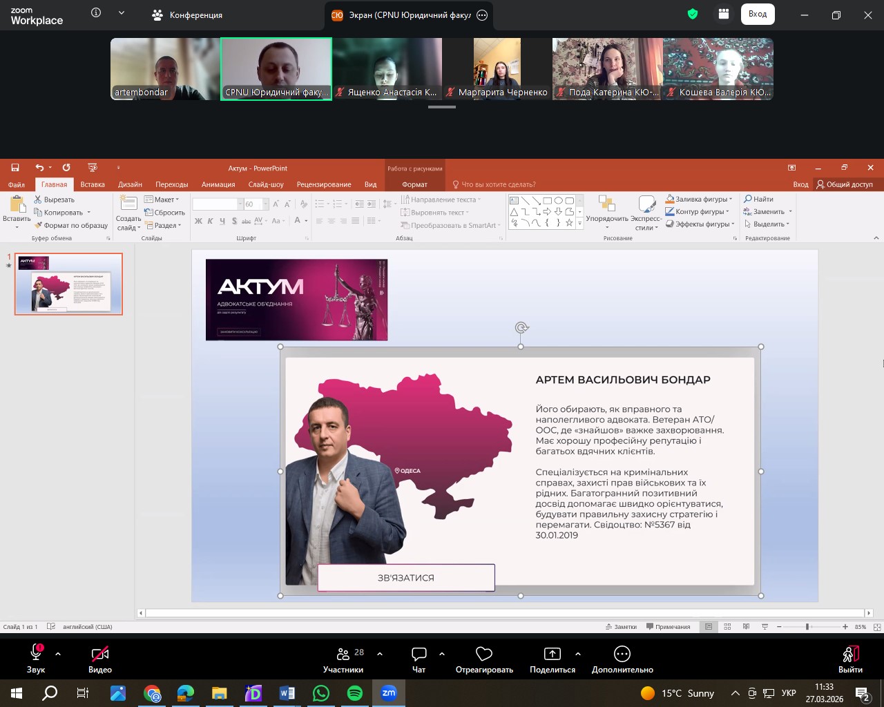Toggle the Заметки notes pane

[621, 627]
